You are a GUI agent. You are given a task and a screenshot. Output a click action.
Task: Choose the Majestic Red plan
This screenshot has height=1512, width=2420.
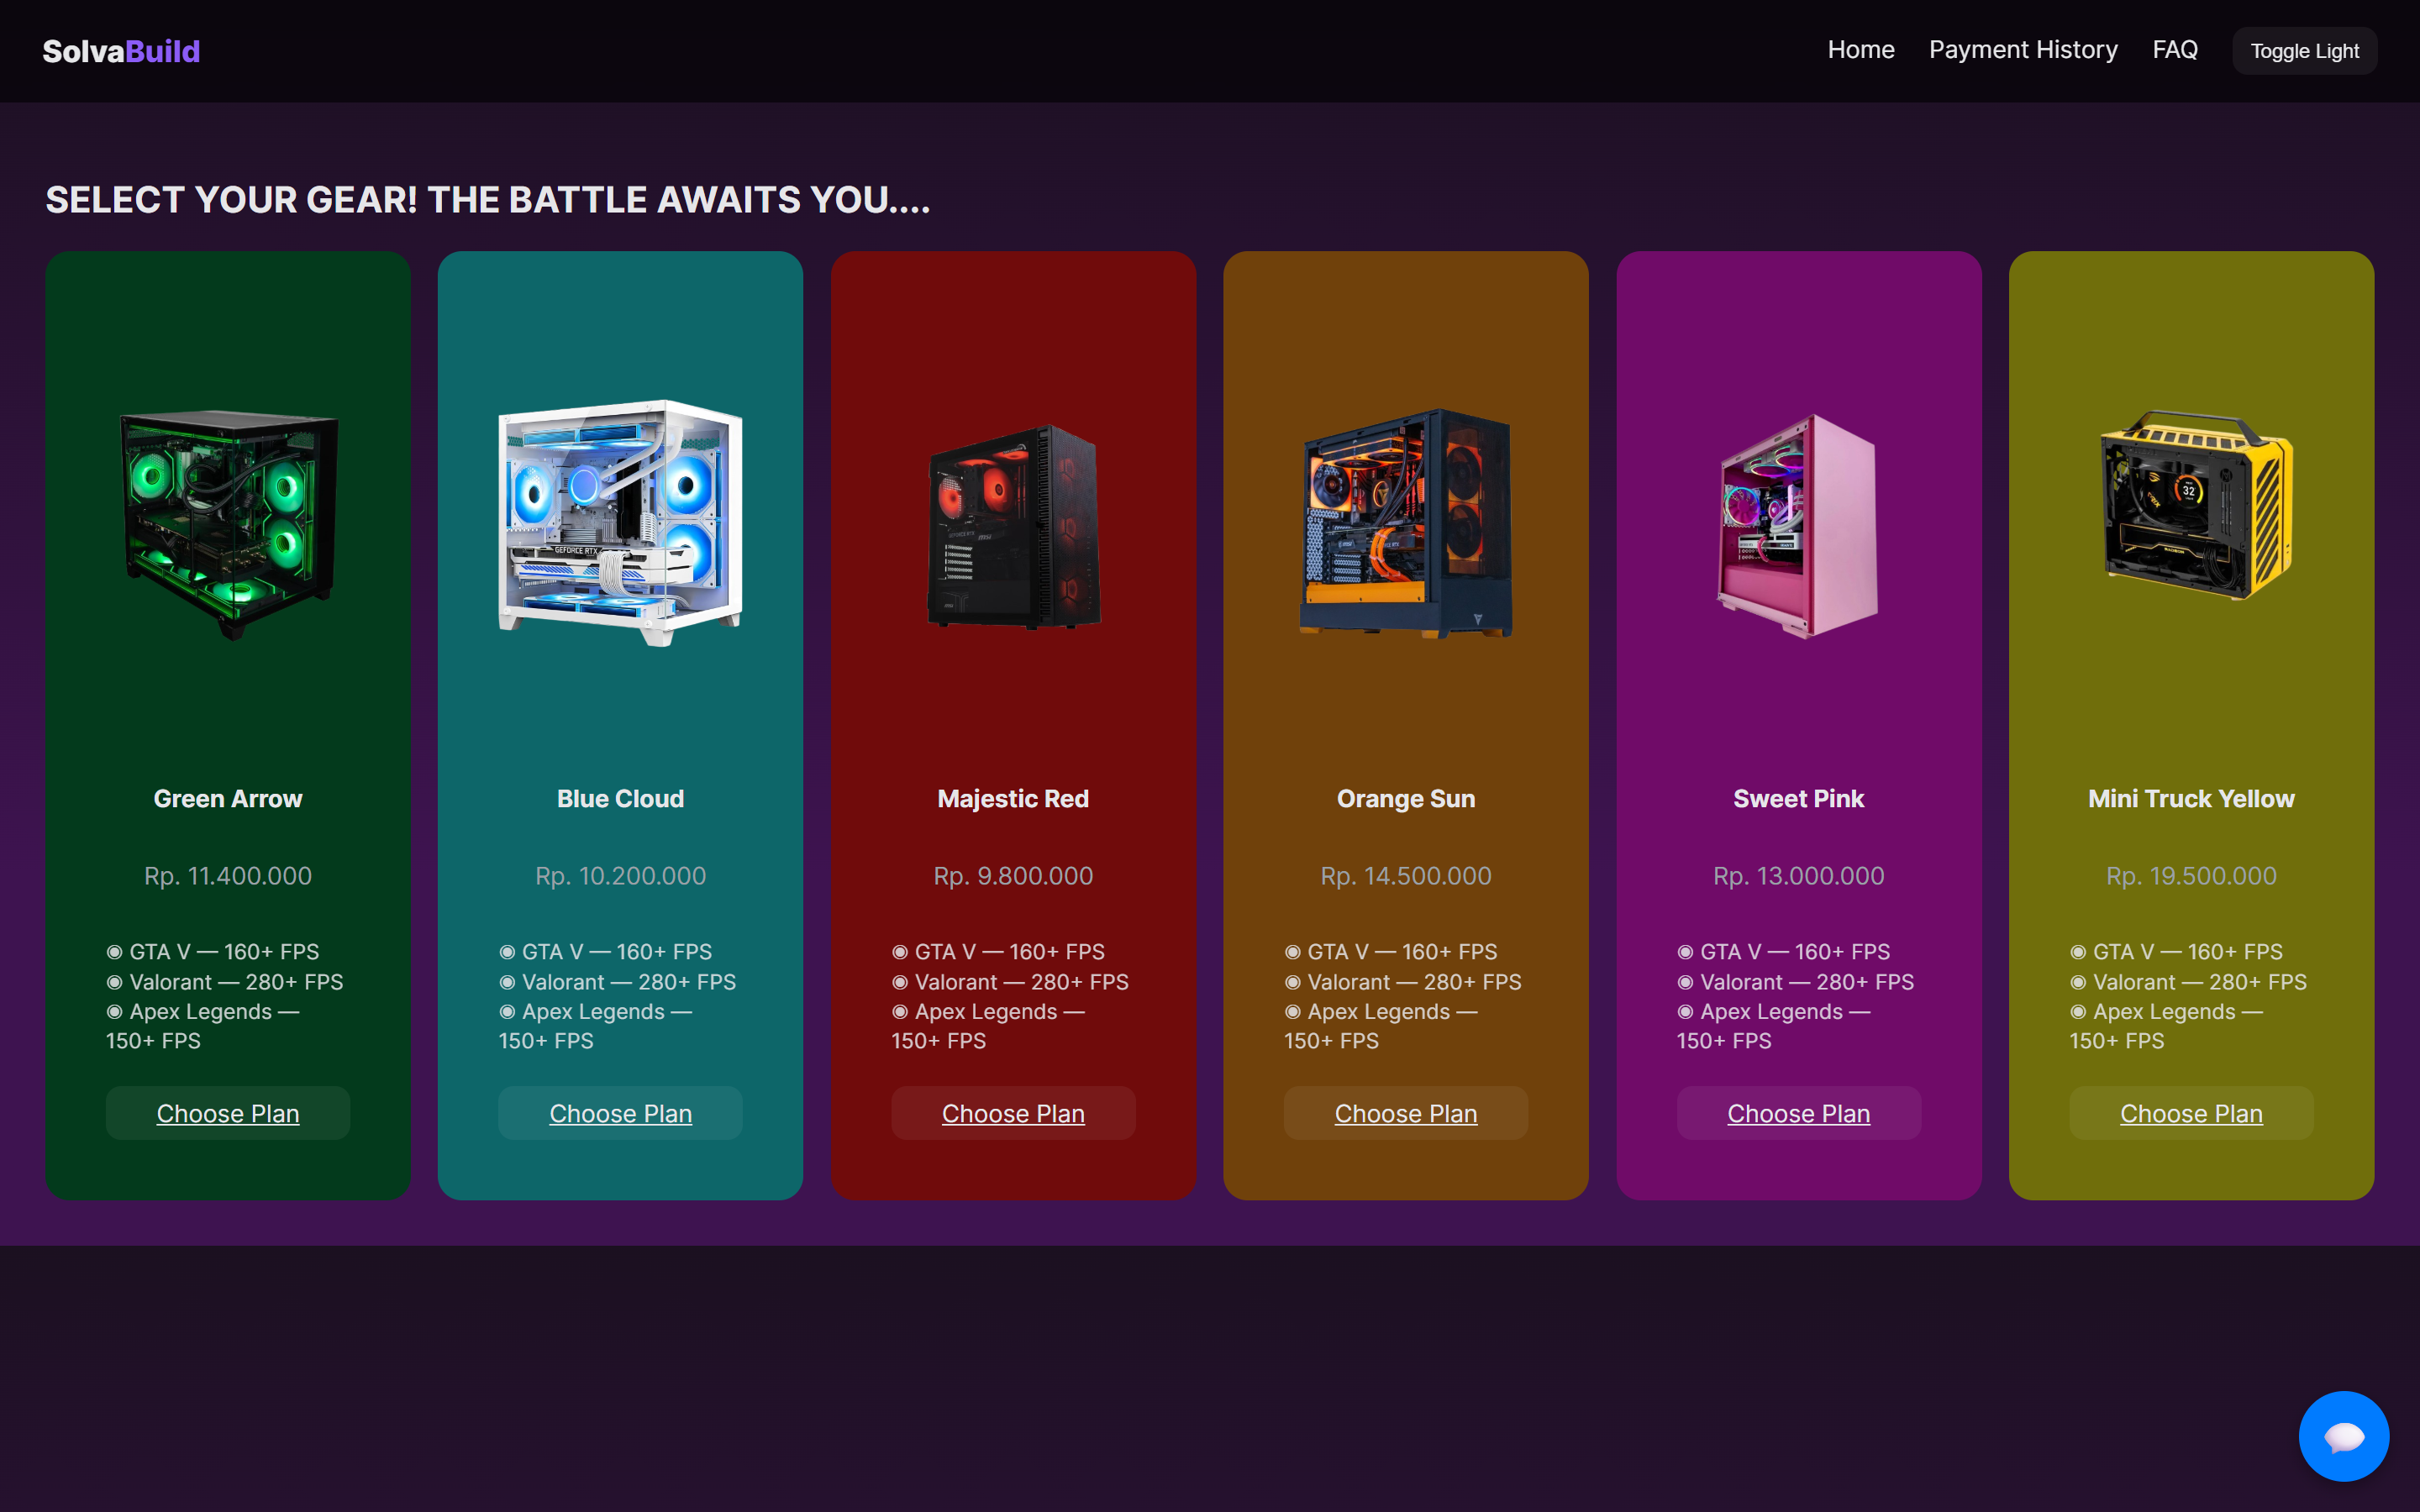pyautogui.click(x=1013, y=1113)
